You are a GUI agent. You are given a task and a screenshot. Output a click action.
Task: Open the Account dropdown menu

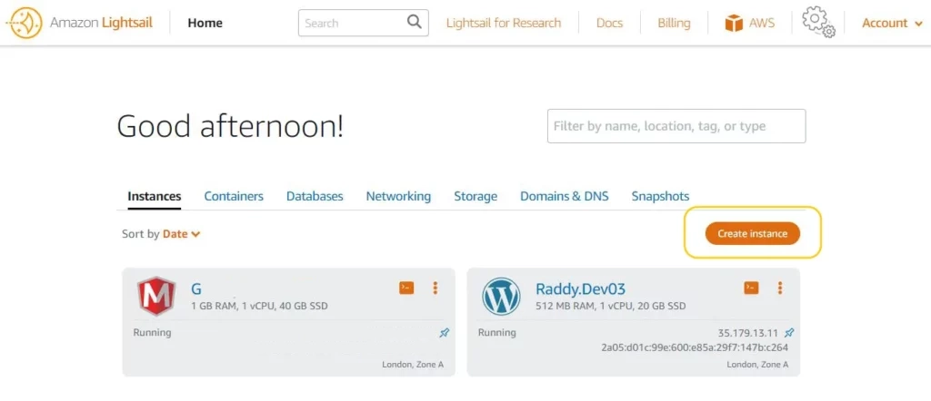tap(891, 23)
